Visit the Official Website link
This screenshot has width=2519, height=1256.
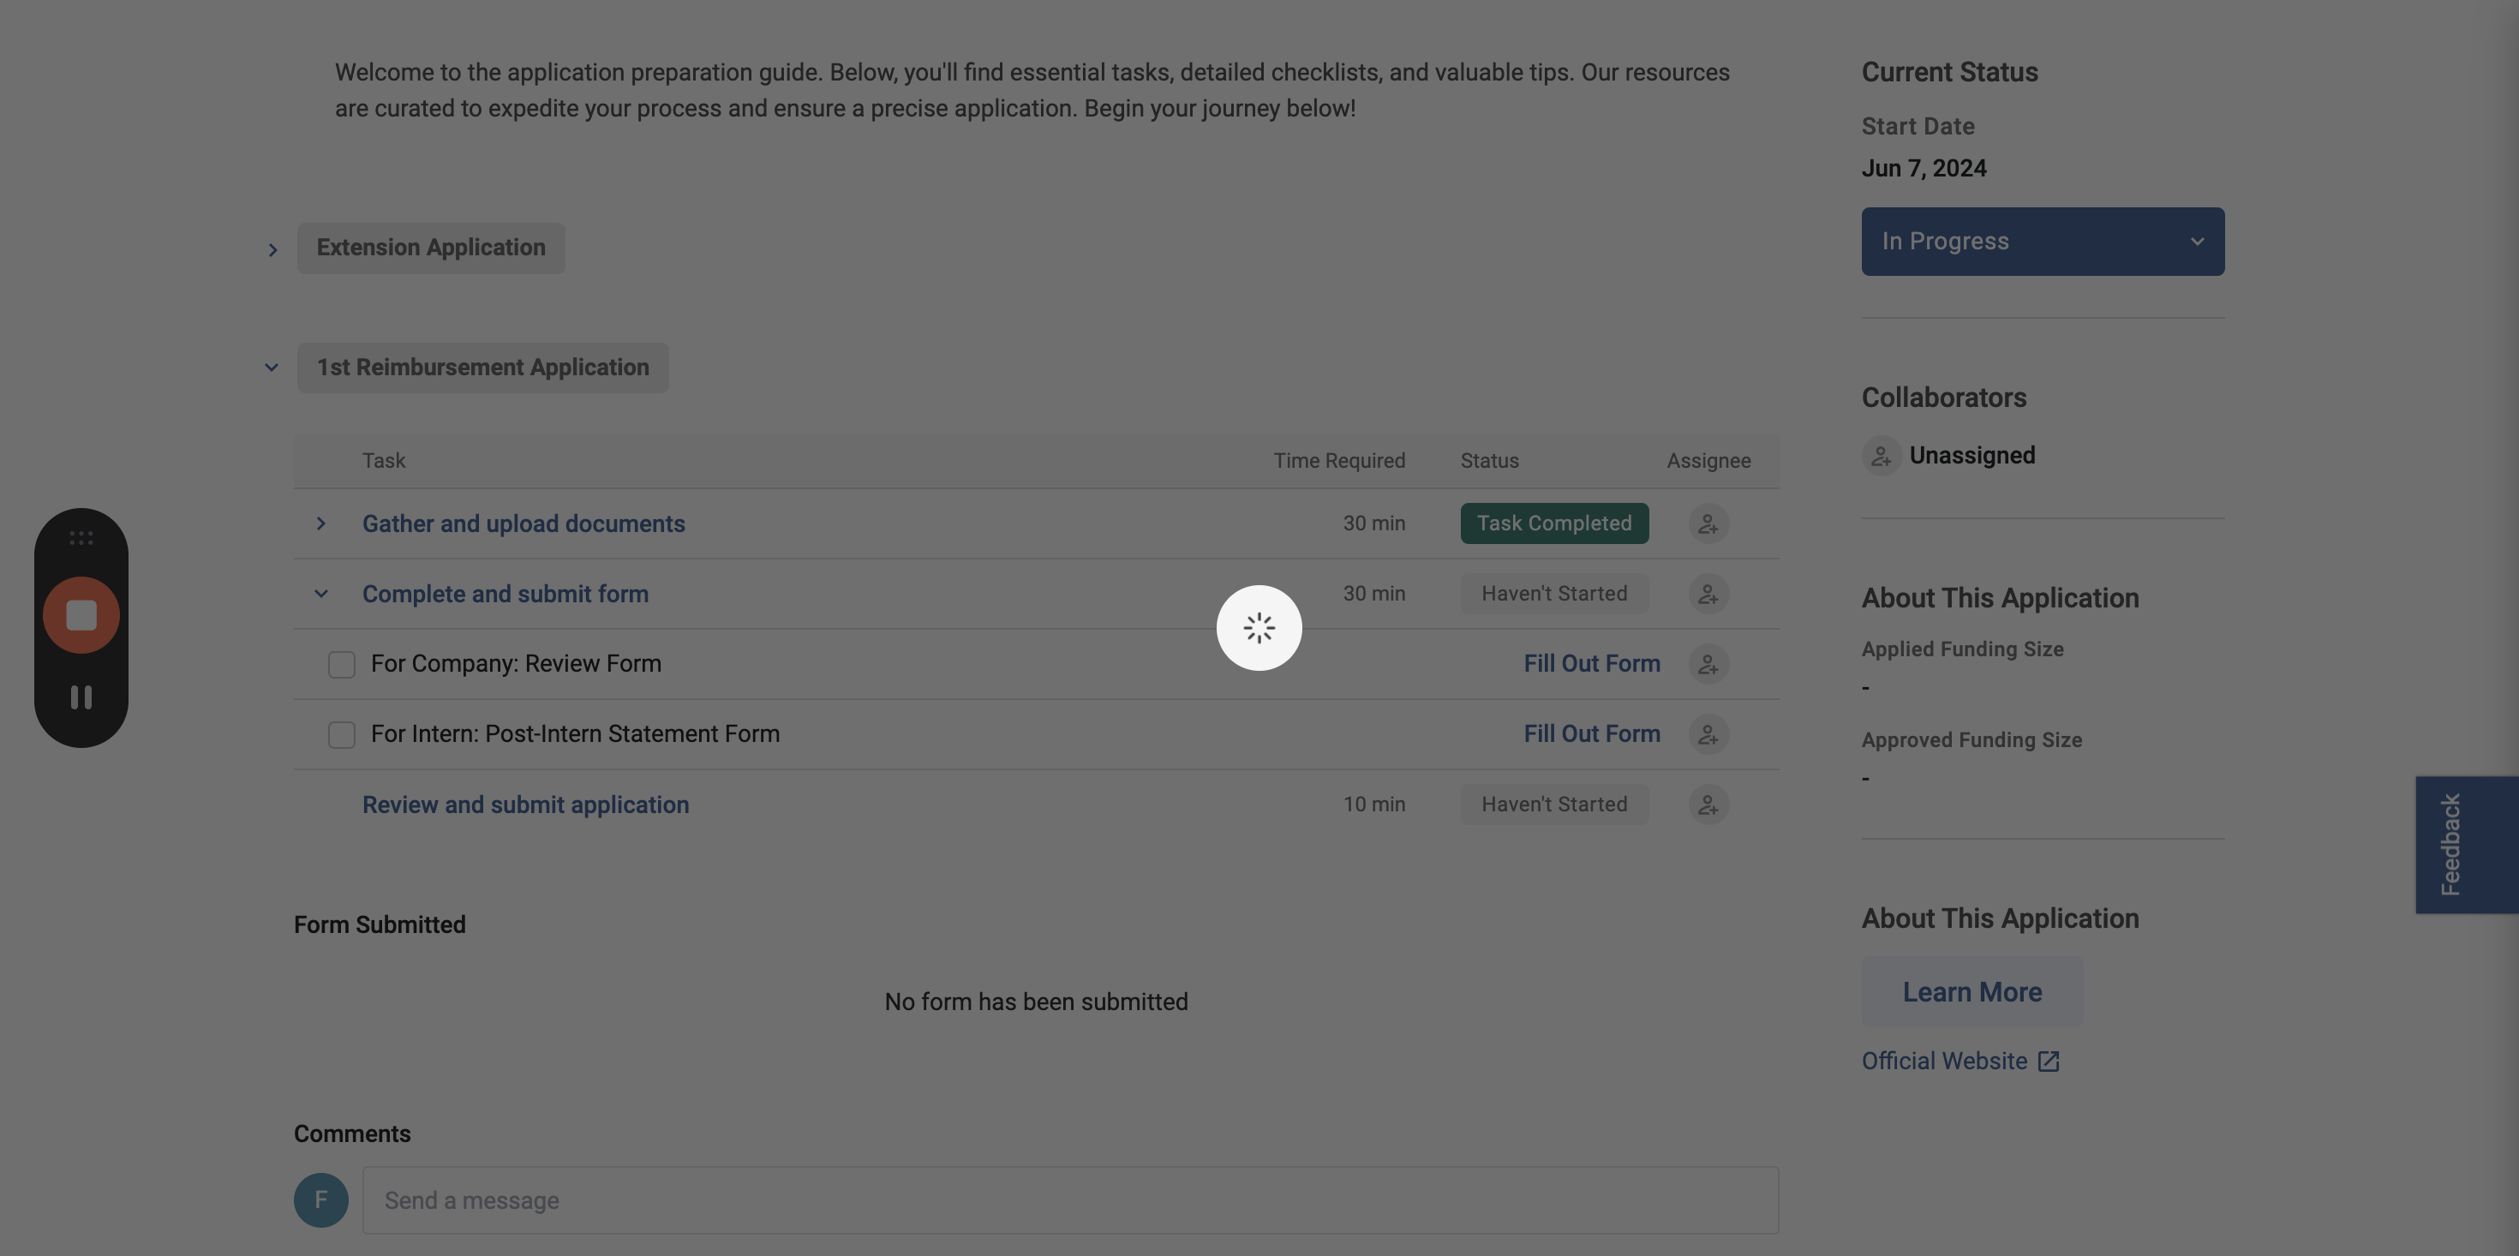[1944, 1062]
